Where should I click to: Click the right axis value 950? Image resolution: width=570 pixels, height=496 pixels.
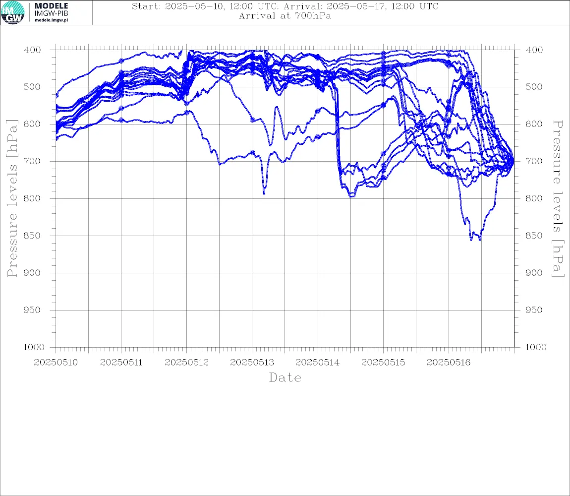(534, 310)
